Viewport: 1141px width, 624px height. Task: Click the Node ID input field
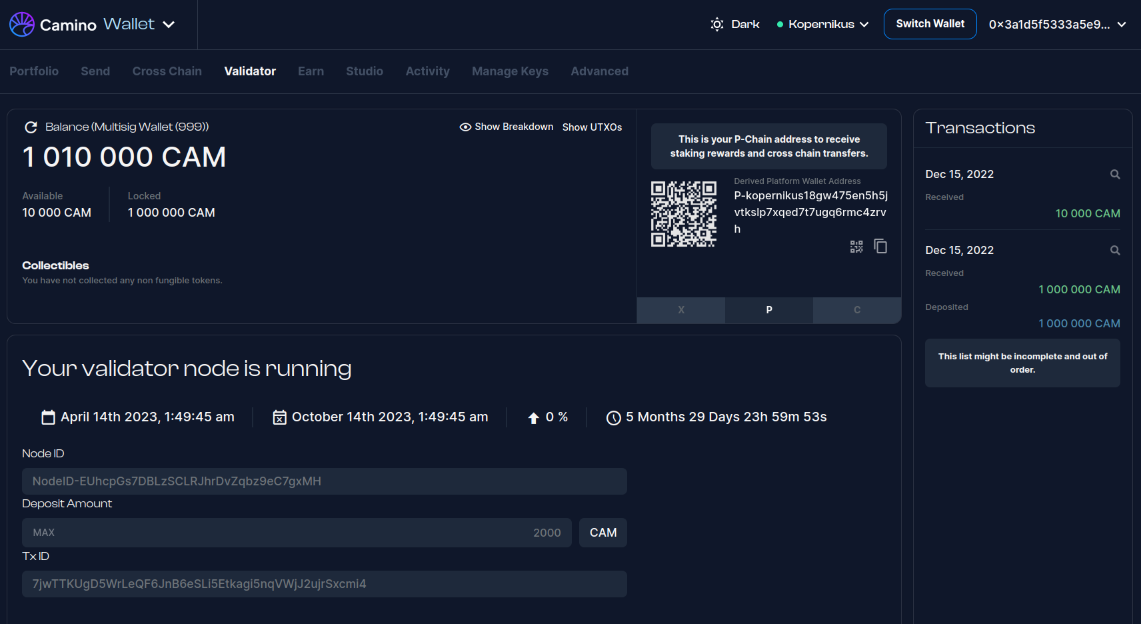(324, 481)
